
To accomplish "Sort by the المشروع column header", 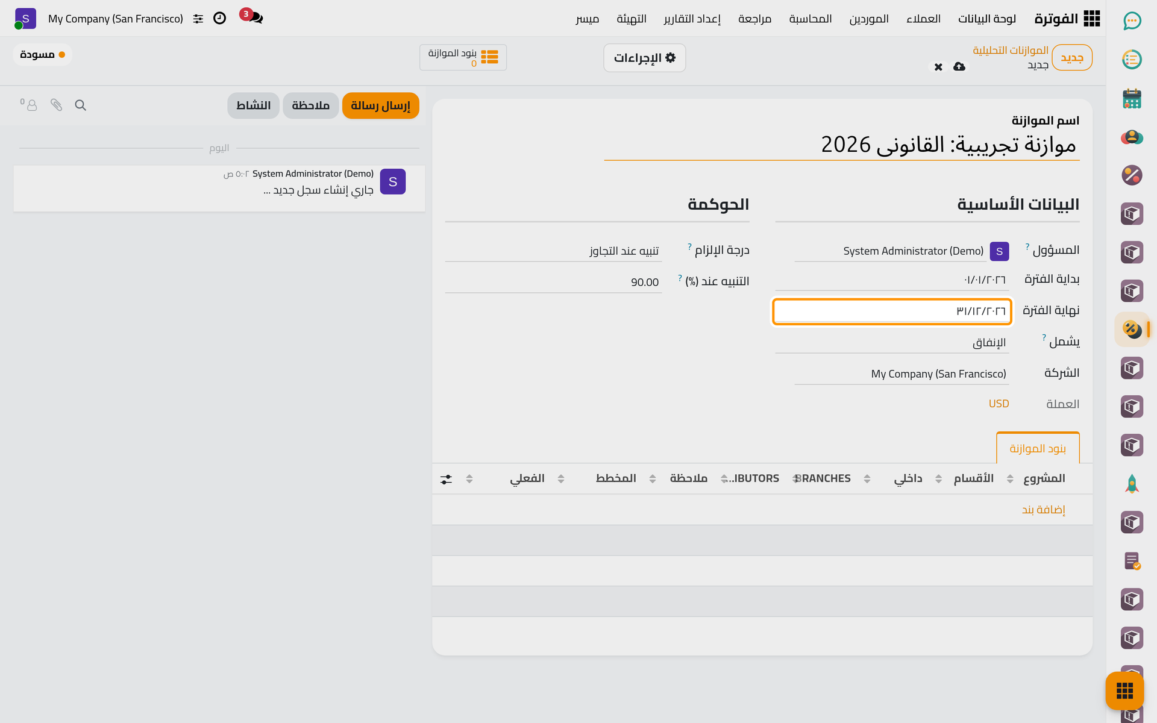I will click(1044, 478).
